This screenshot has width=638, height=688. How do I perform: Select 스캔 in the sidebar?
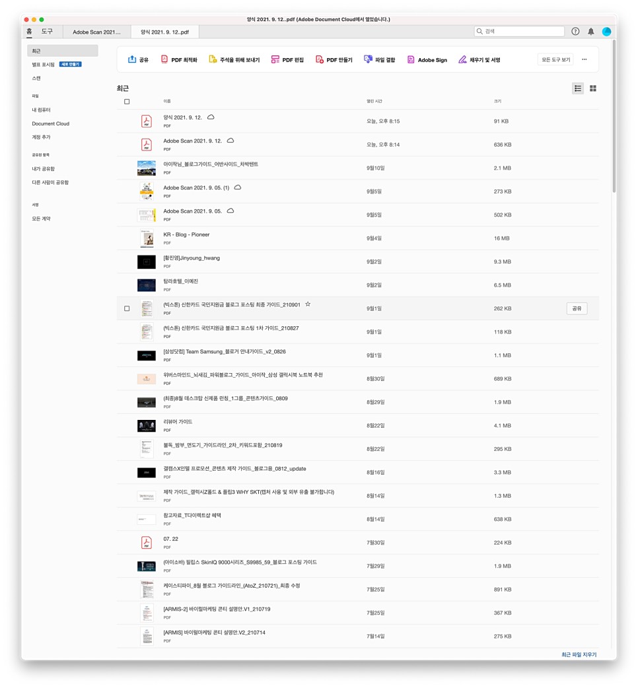[36, 78]
